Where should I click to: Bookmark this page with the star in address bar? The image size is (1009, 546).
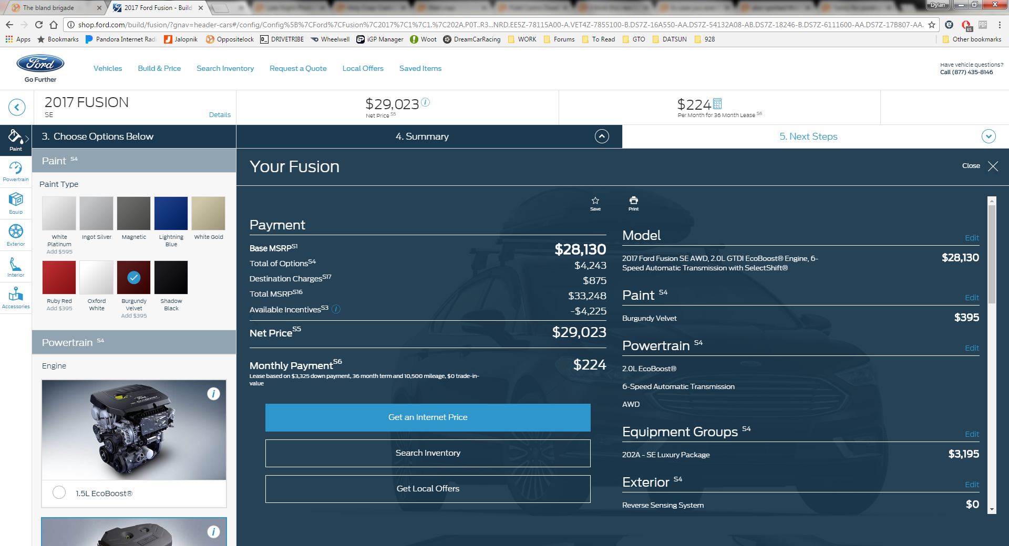point(932,25)
